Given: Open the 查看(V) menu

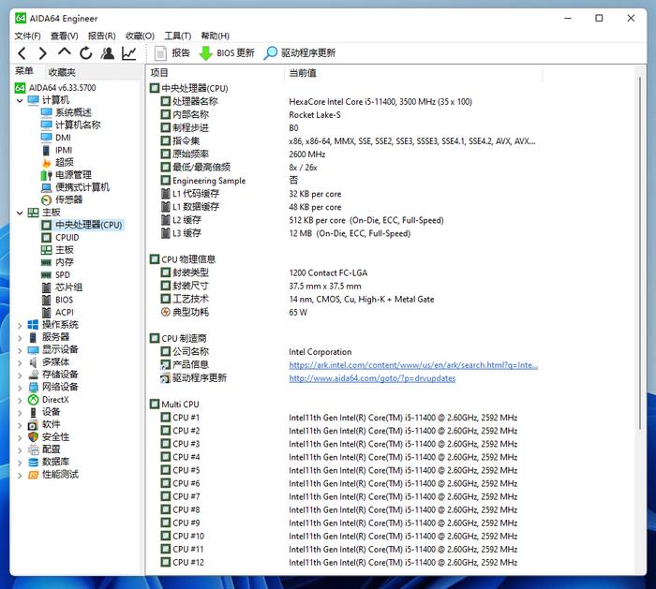Looking at the screenshot, I should click(64, 36).
